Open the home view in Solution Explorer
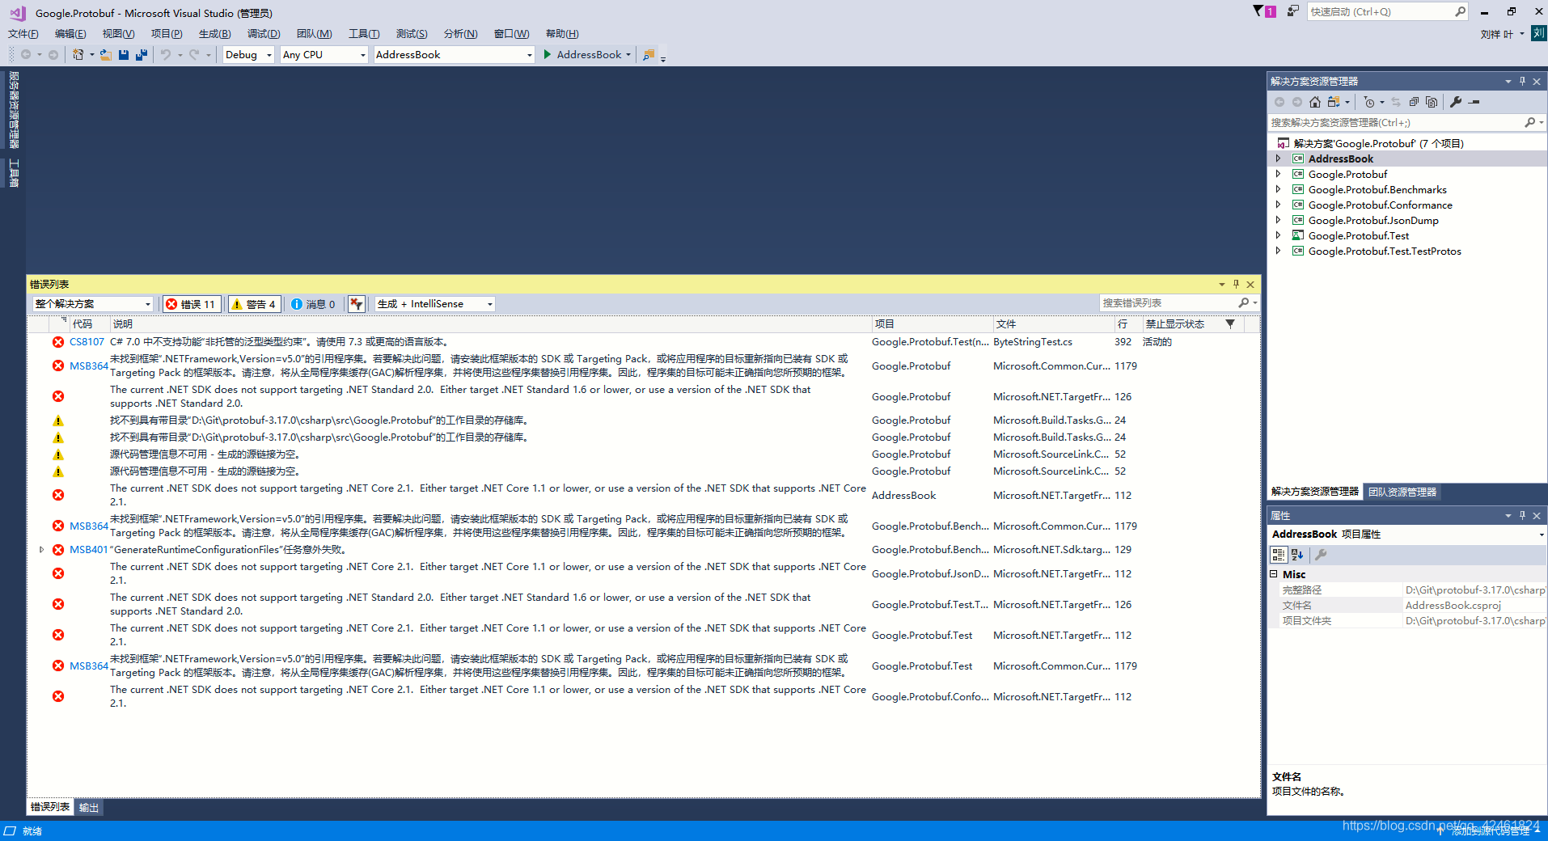This screenshot has height=841, width=1548. pyautogui.click(x=1313, y=102)
